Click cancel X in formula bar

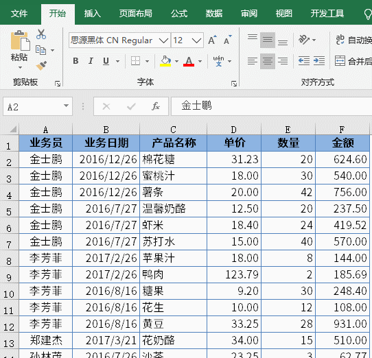[x=106, y=106]
